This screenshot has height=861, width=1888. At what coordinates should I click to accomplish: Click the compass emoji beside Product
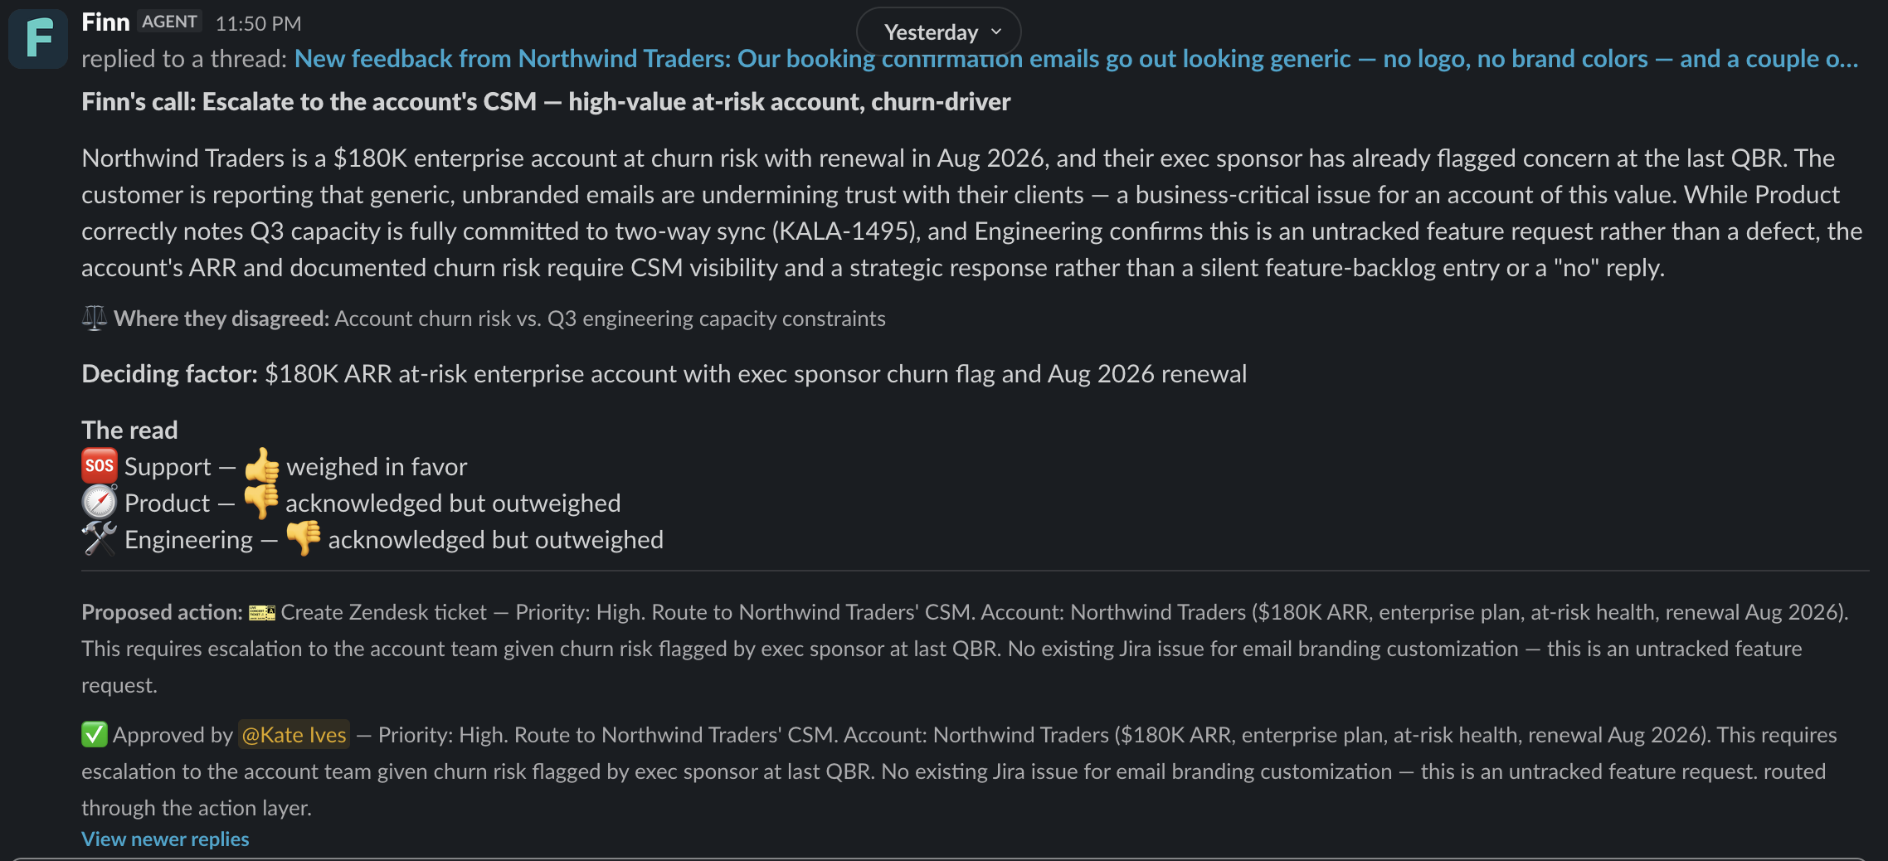pyautogui.click(x=100, y=503)
